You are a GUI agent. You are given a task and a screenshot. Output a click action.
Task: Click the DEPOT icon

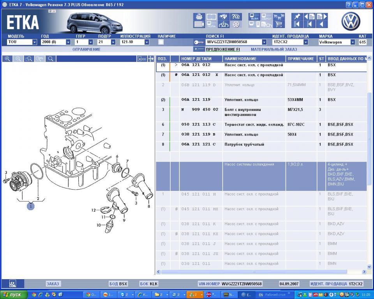coord(266,17)
